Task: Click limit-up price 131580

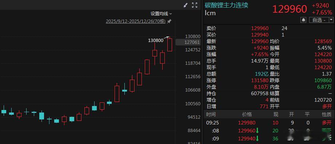Action: click(x=260, y=80)
